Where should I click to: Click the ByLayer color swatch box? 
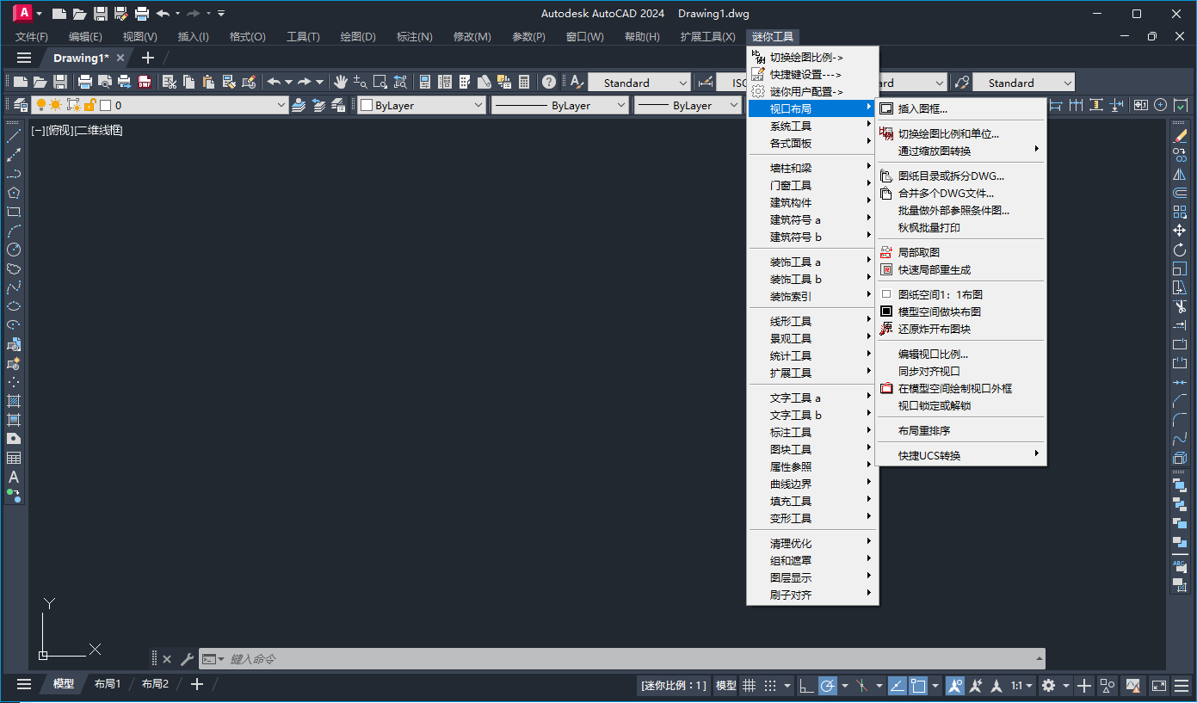[367, 105]
